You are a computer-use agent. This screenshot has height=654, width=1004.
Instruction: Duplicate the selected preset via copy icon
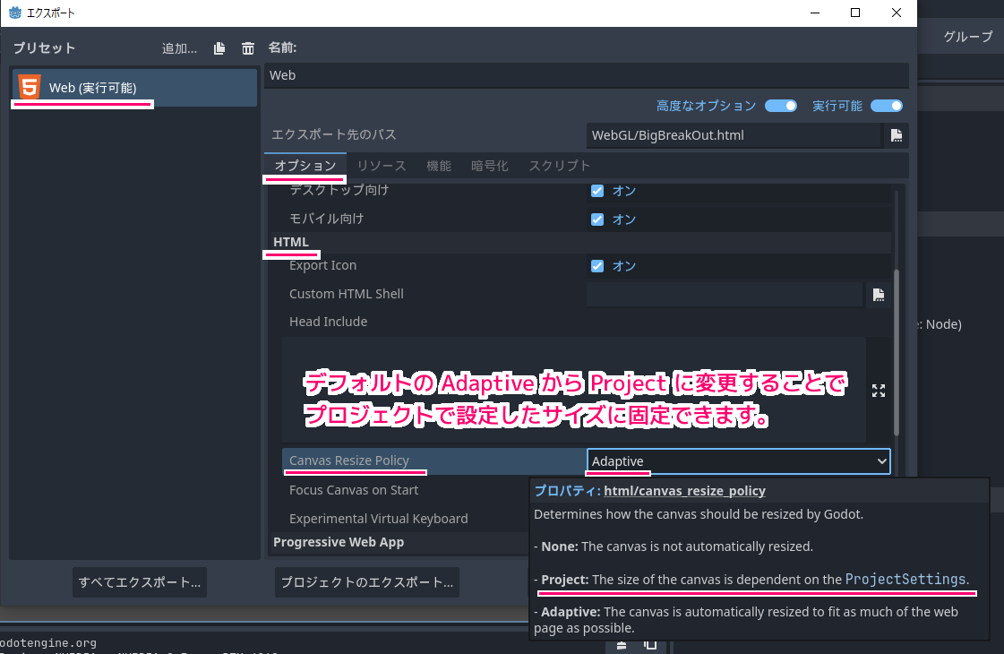pos(219,48)
